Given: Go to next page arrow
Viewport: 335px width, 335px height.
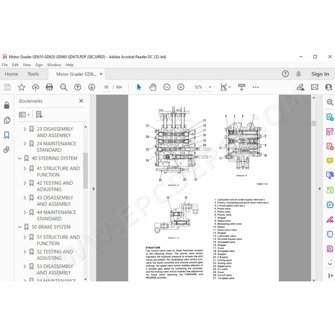Looking at the screenshot, I should [92, 87].
